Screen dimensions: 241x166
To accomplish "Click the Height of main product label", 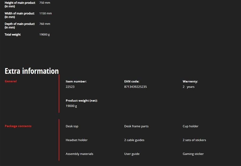I will pyautogui.click(x=20, y=4).
